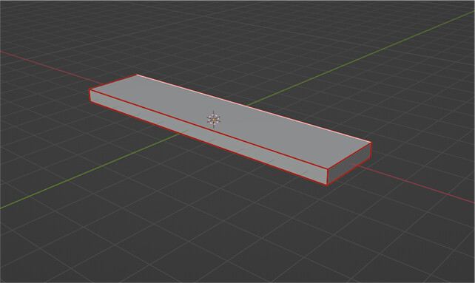Select the short vertical edge at left end
Viewport: 475px width, 283px height.
(x=90, y=96)
